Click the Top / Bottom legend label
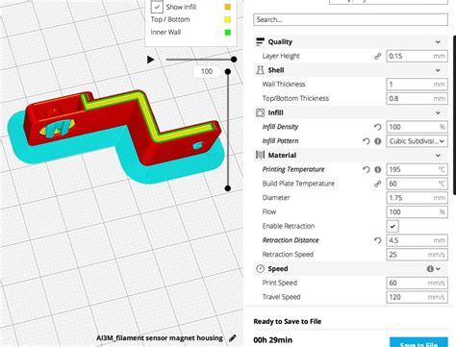Image resolution: width=456 pixels, height=347 pixels. 170,19
